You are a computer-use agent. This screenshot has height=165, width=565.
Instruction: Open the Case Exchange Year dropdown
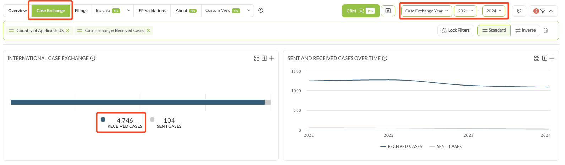coord(427,11)
